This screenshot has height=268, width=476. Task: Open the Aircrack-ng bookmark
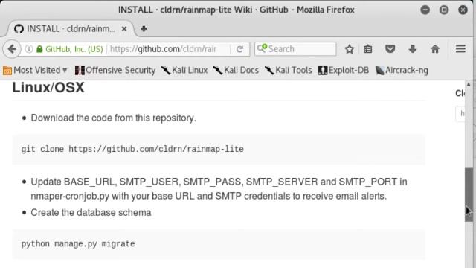[402, 70]
